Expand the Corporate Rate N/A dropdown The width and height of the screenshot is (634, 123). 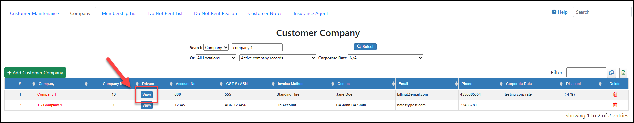(385, 58)
